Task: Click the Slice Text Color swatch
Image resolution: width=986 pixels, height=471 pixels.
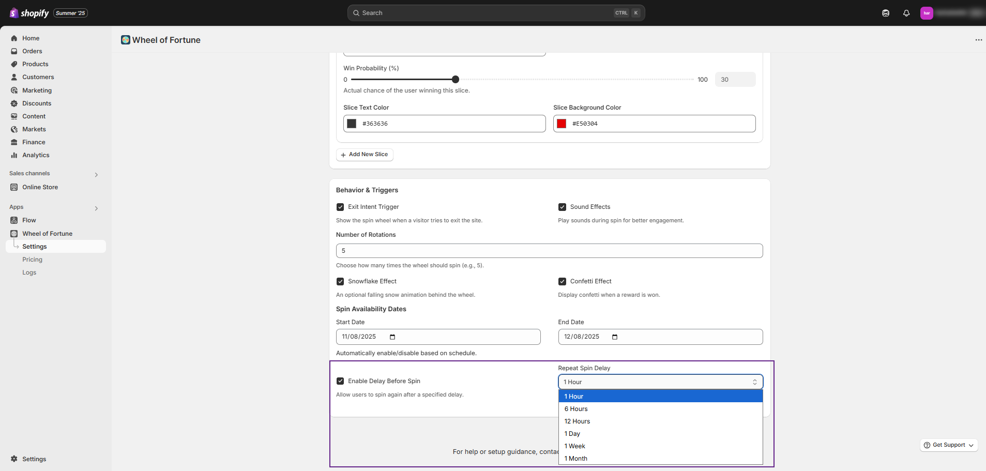Action: point(352,124)
